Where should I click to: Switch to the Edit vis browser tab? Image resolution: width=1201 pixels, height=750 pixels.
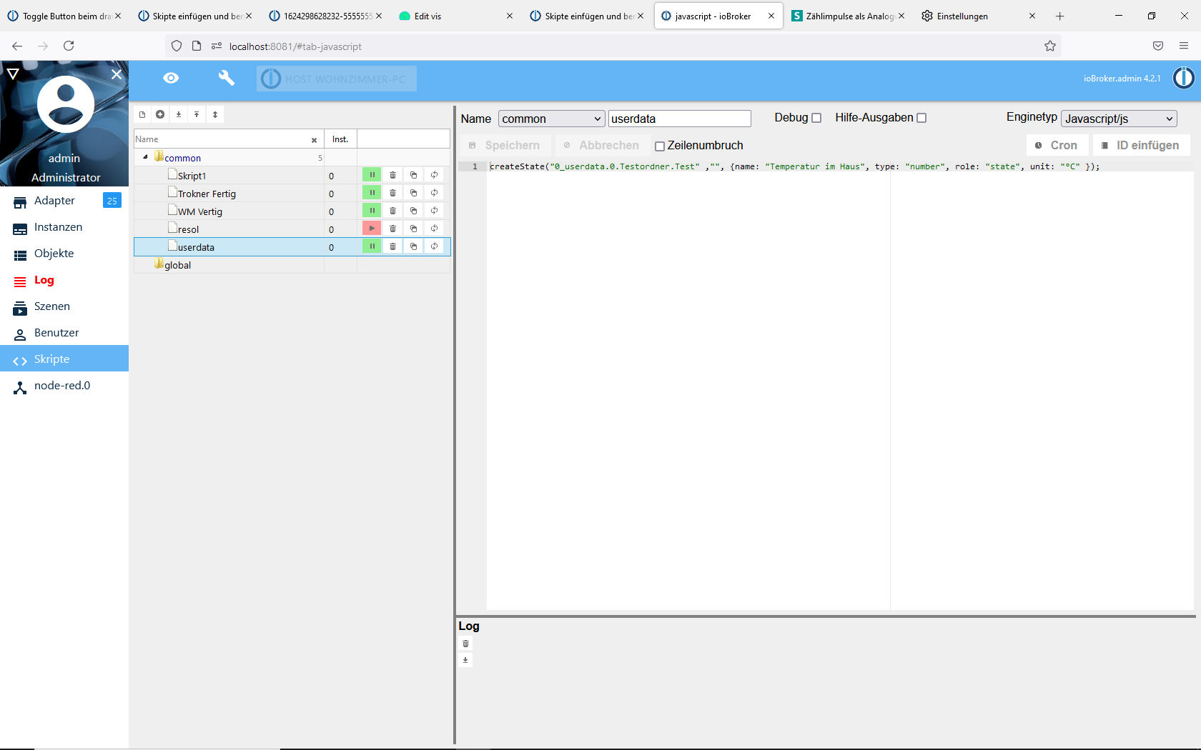(455, 16)
